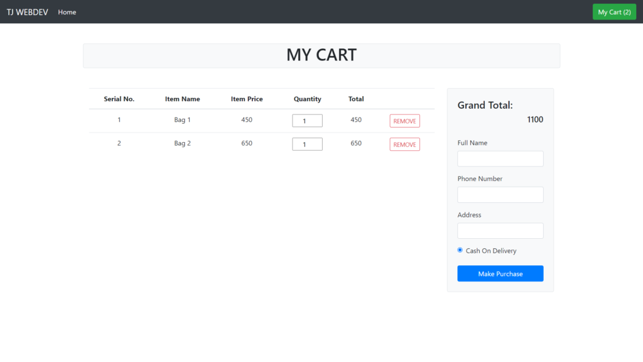Click the Item Price column header
643x362 pixels.
pyautogui.click(x=246, y=99)
